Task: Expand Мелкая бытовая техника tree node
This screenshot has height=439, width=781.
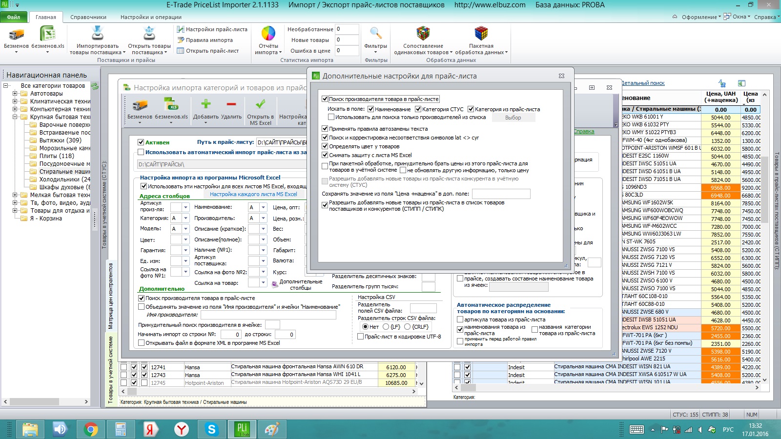Action: 15,195
